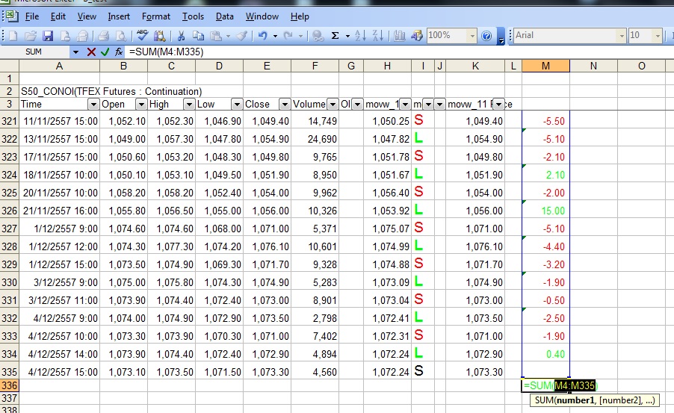
Task: Click the AutoSum sigma icon
Action: pyautogui.click(x=336, y=36)
